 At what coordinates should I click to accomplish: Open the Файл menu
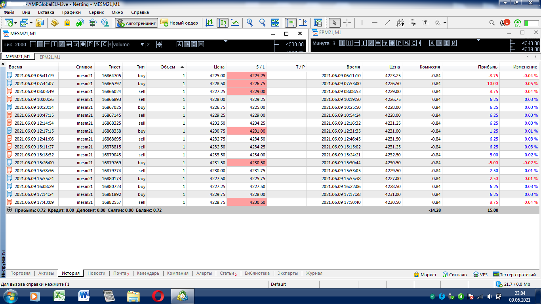(x=9, y=12)
